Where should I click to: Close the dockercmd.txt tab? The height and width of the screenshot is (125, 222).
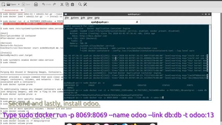click(x=22, y=10)
